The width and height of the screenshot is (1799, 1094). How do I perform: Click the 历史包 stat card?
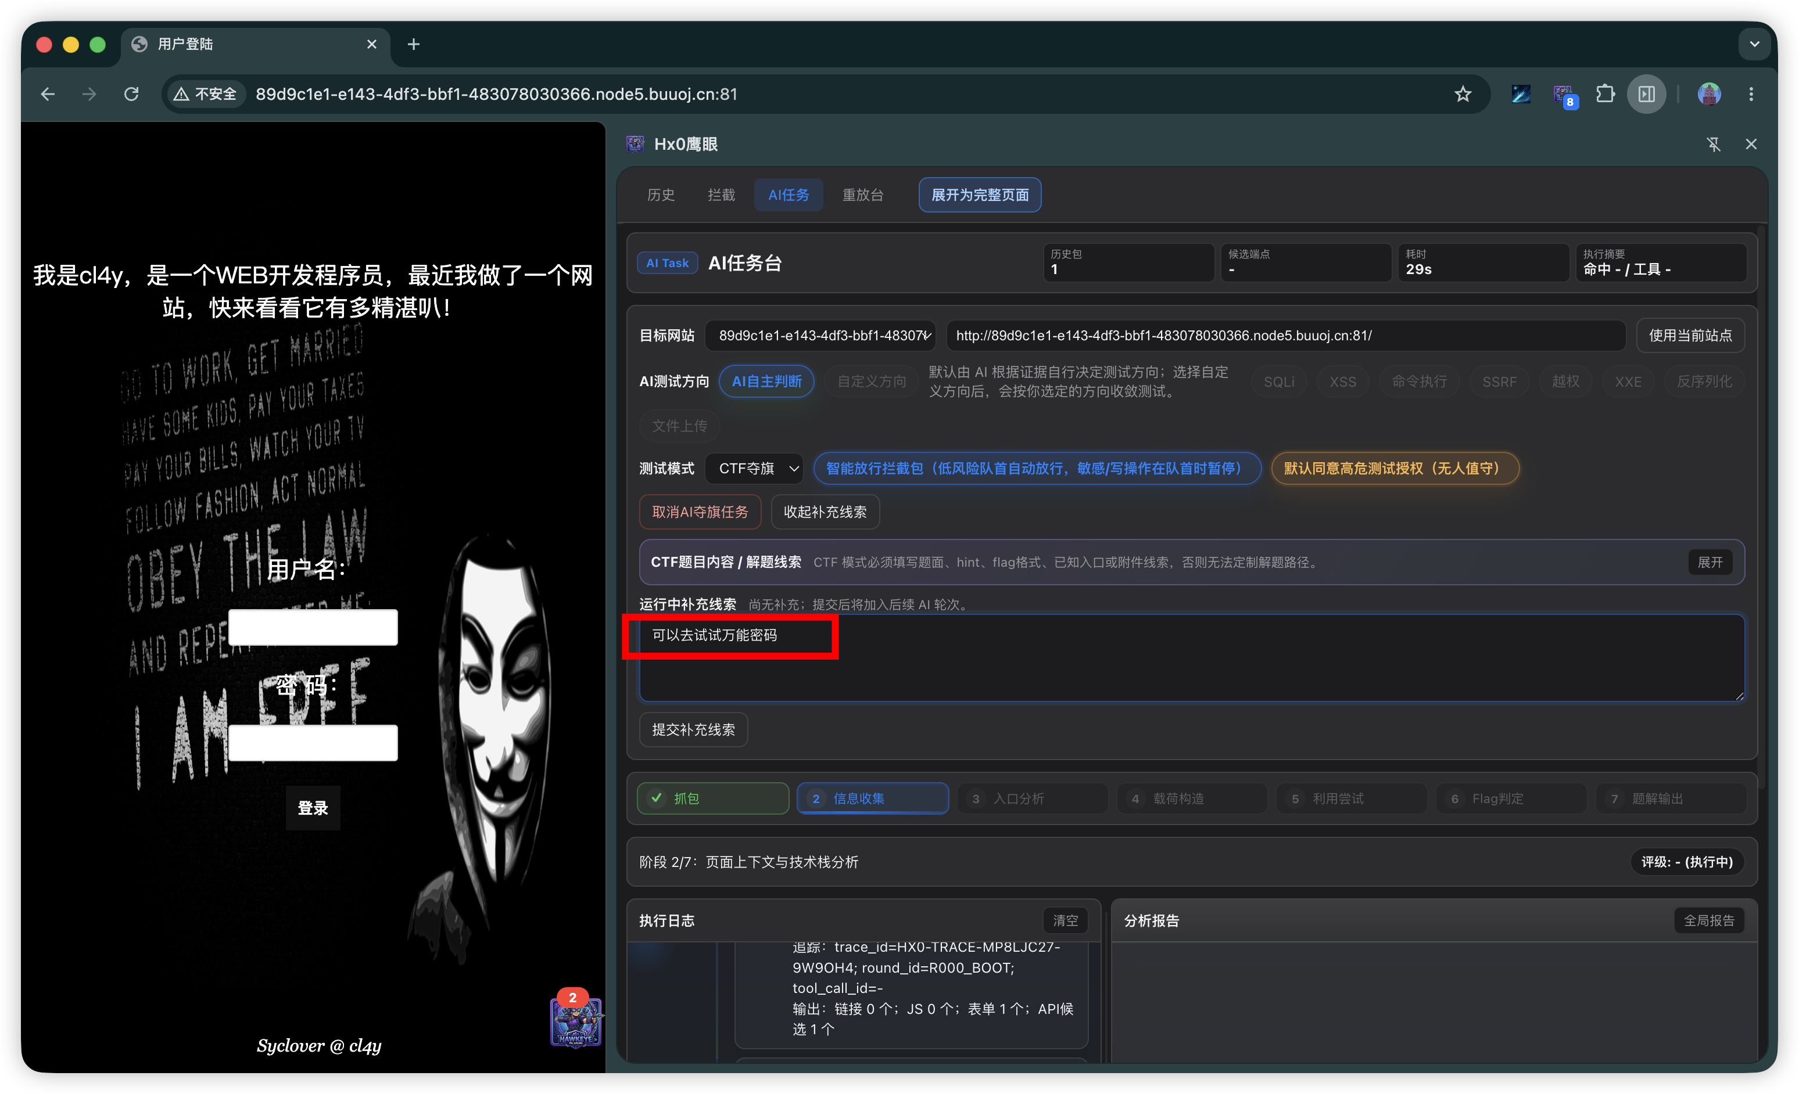tap(1128, 262)
